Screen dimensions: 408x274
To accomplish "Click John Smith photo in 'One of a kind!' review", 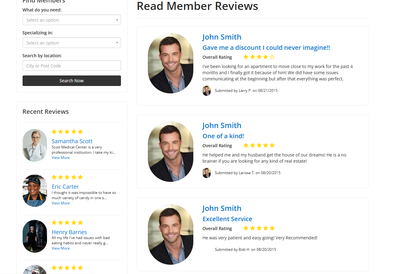I will [x=170, y=152].
